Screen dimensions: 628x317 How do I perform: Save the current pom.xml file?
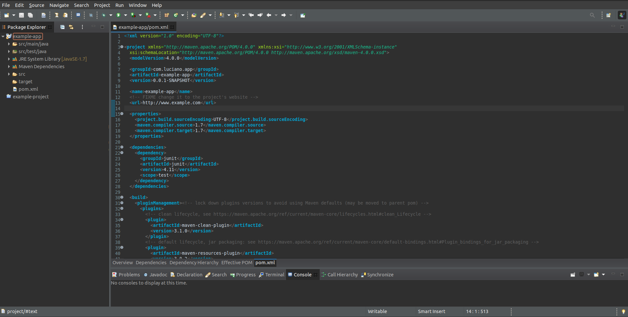pos(21,15)
